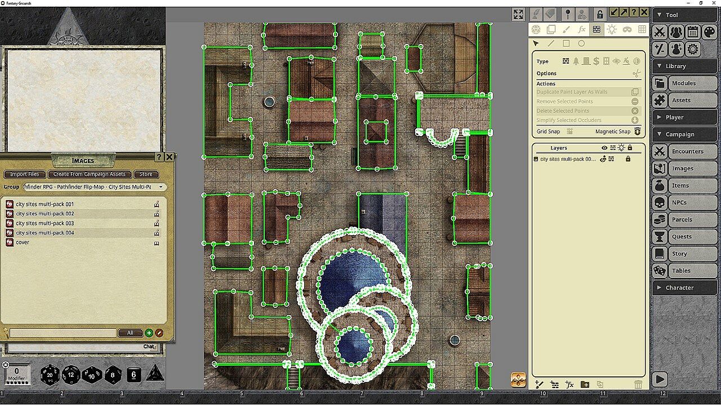Toggle all layers visibility eye in Layers header
Viewport: 721px width, 405px height.
tap(604, 148)
